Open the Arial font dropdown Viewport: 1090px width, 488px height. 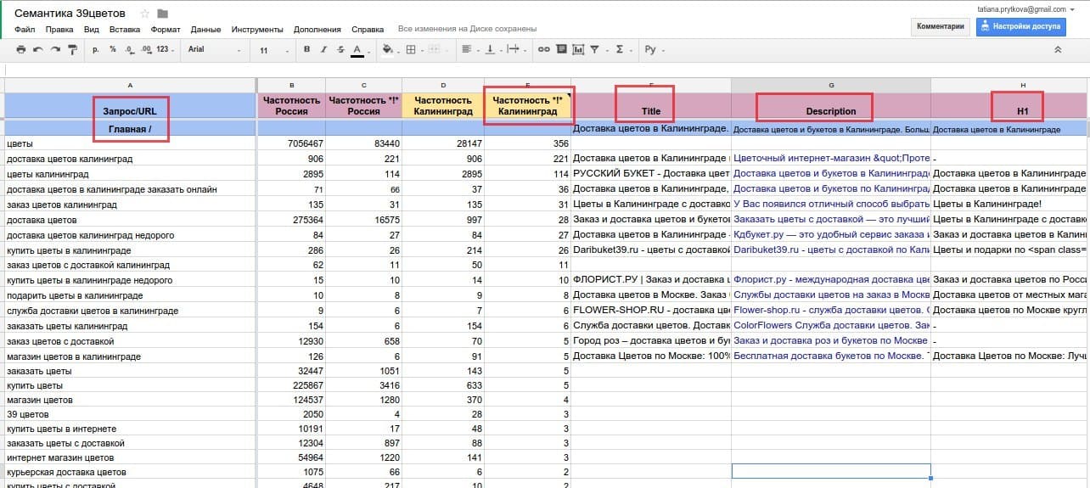214,50
